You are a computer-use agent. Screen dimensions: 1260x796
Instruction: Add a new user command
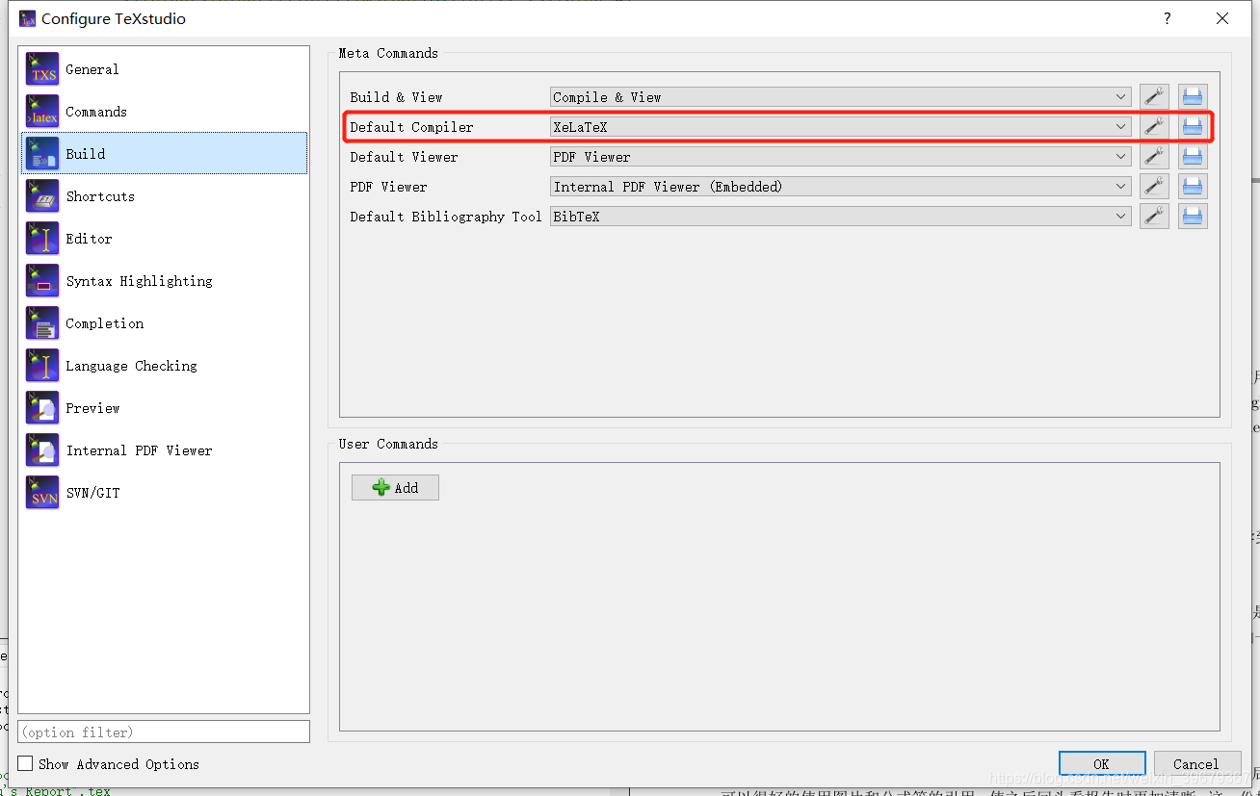395,488
